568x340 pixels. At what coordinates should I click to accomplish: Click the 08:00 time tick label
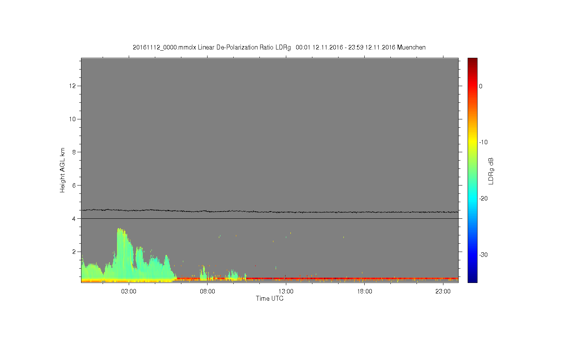208,291
